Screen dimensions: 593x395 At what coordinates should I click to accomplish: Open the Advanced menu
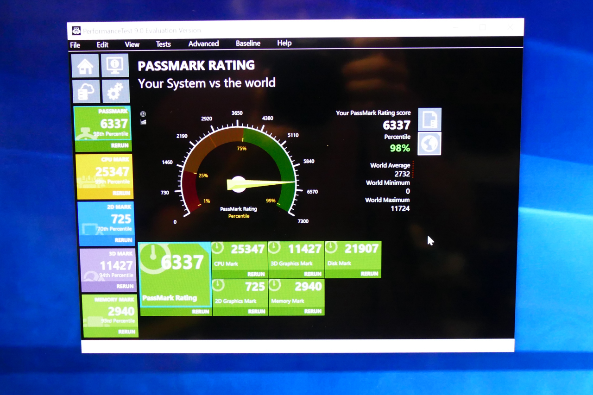tap(203, 44)
